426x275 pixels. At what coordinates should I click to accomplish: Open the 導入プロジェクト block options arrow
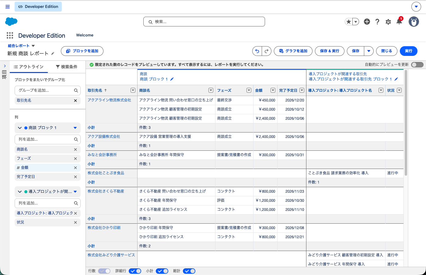tap(75, 192)
